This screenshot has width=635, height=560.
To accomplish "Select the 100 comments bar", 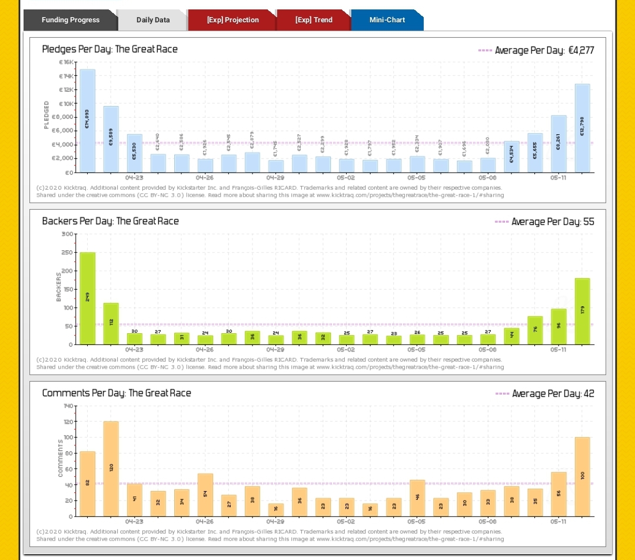I will tap(582, 476).
